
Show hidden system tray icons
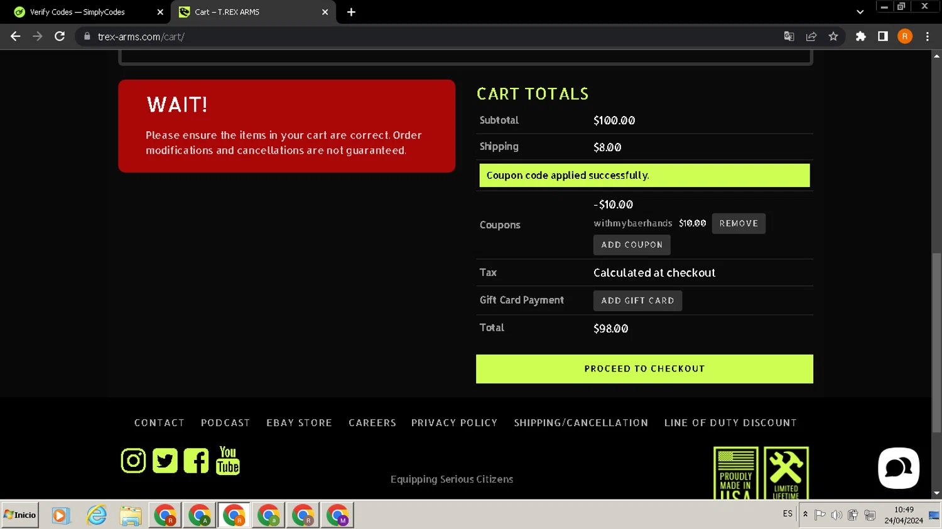805,515
